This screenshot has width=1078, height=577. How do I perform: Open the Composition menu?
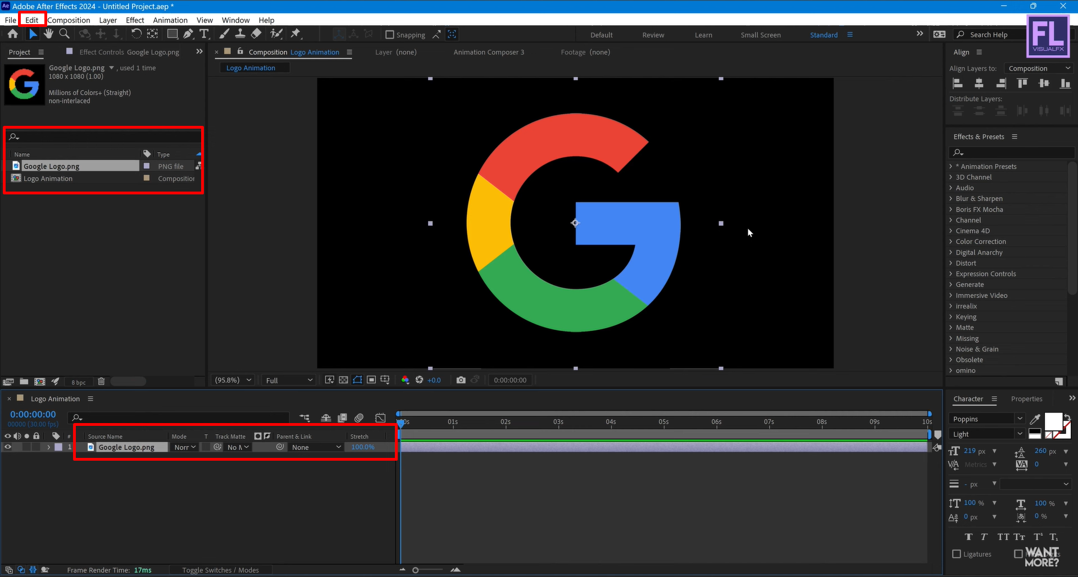(69, 20)
